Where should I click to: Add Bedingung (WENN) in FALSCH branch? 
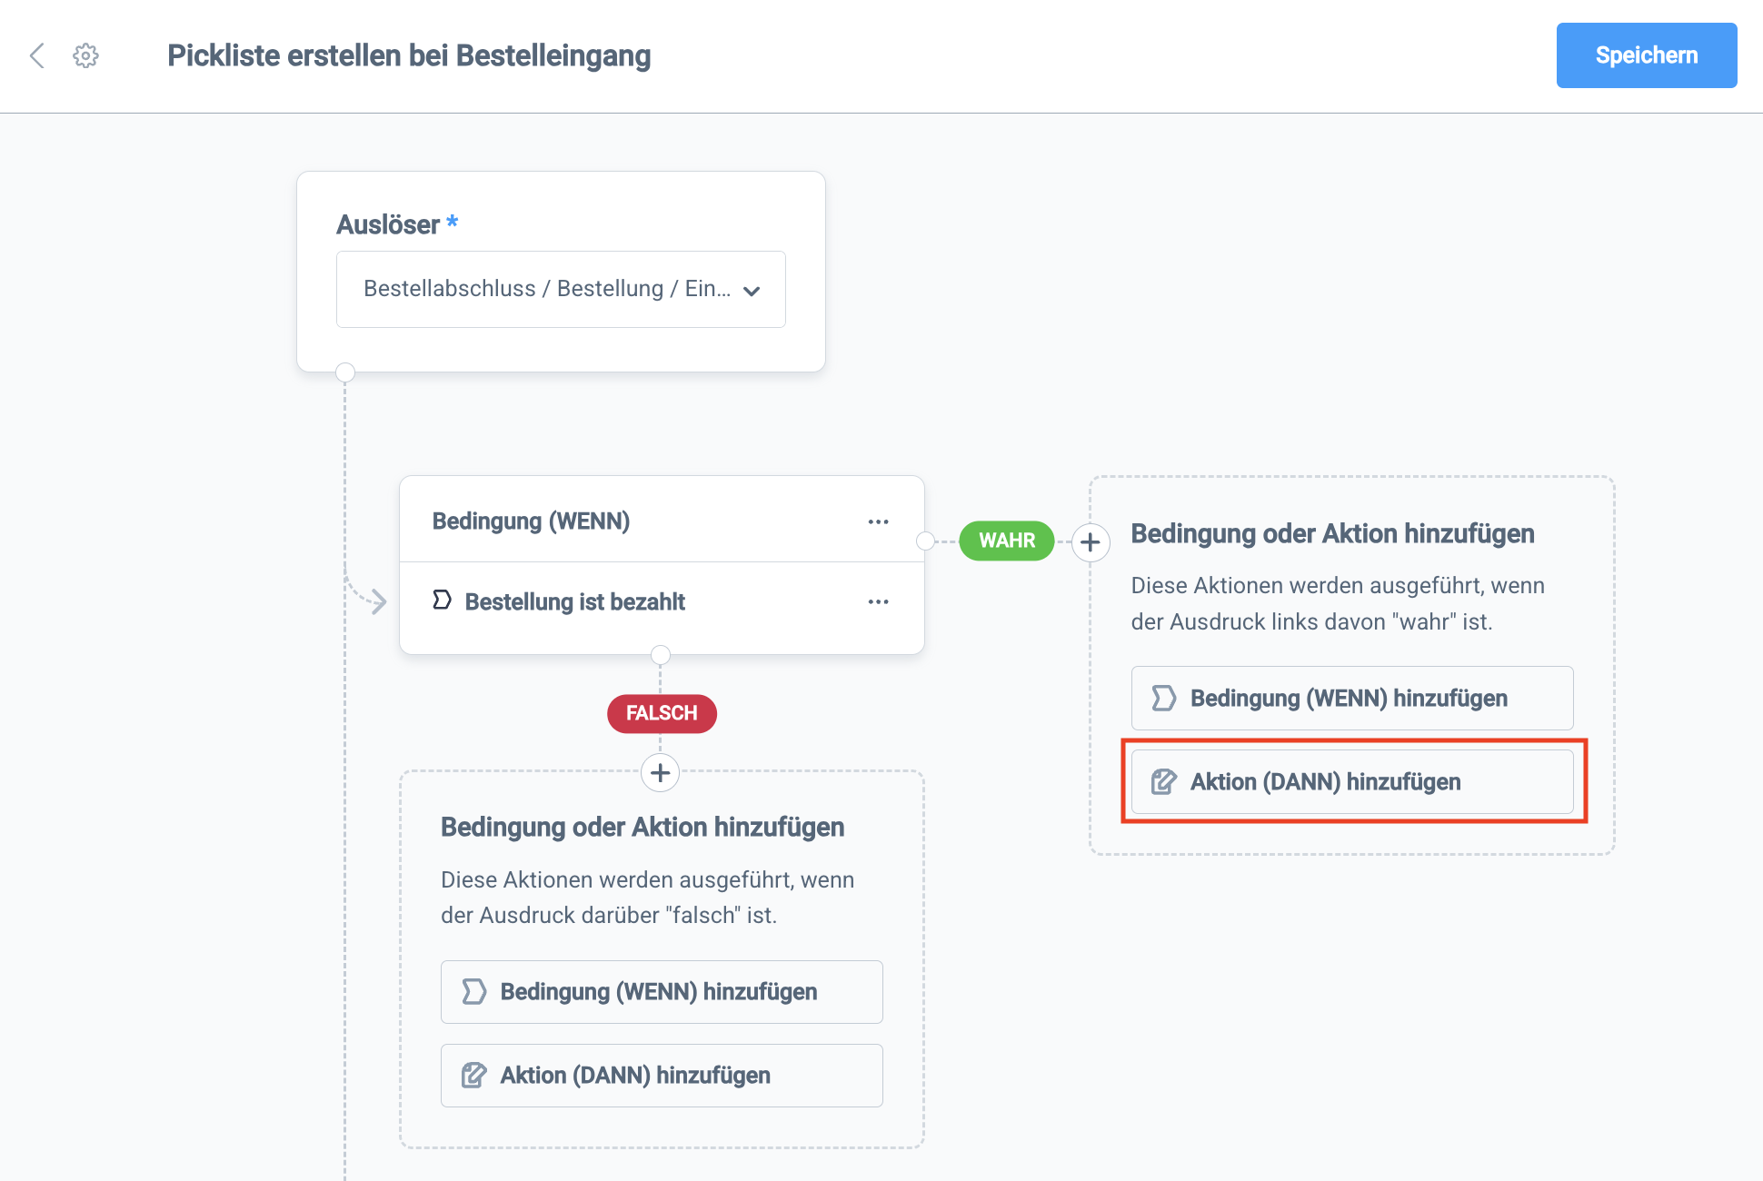tap(661, 991)
